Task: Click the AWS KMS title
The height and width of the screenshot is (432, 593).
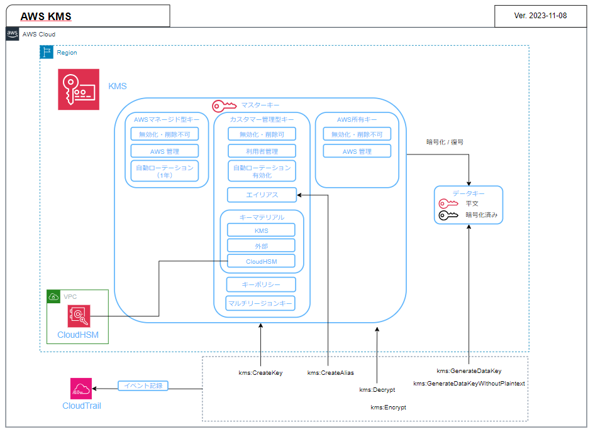Action: [x=45, y=16]
